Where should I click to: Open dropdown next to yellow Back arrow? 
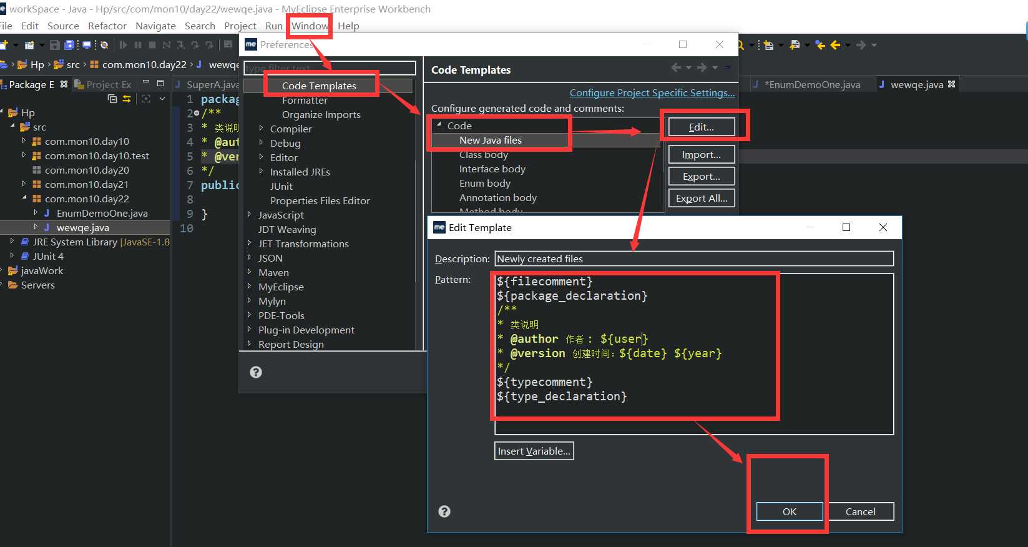click(848, 45)
